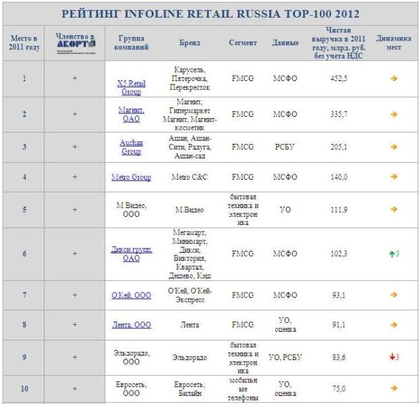Screen dimensions: 419x404
Task: Click revenue value 83,6
Action: click(x=339, y=357)
